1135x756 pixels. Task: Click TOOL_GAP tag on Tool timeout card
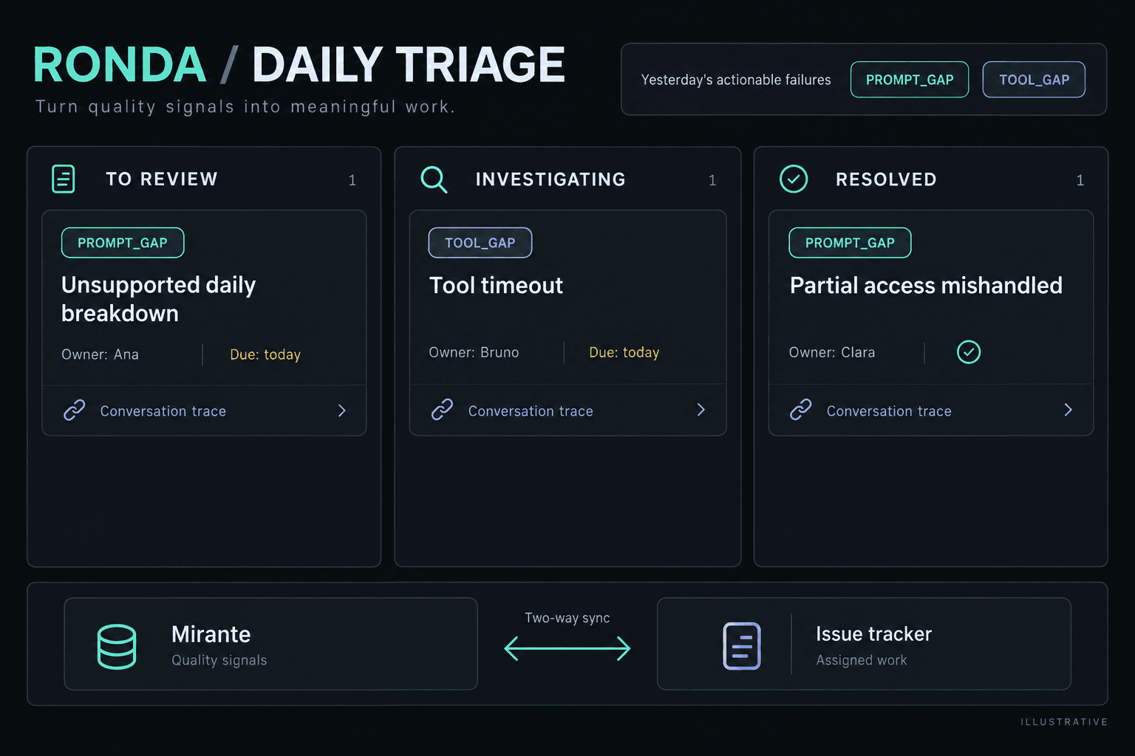pyautogui.click(x=480, y=243)
